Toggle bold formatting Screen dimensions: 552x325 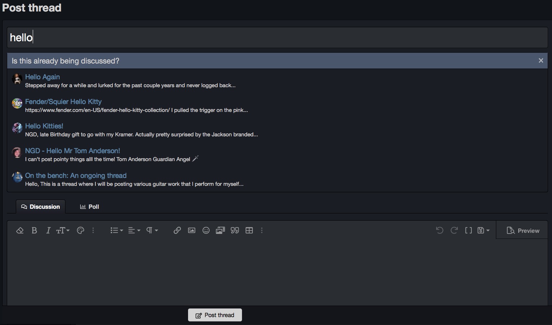tap(34, 231)
